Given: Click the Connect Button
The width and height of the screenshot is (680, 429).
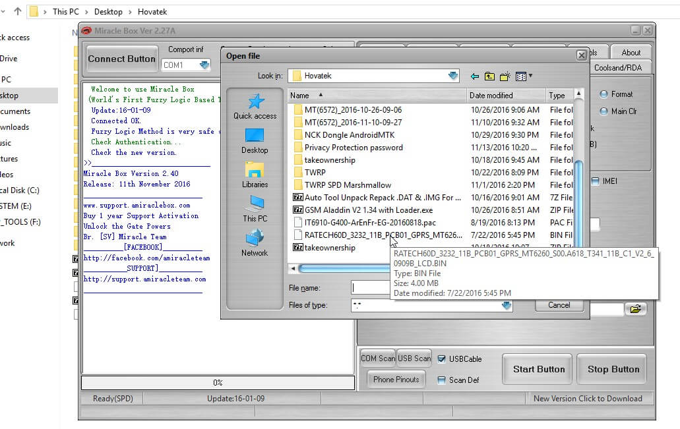Looking at the screenshot, I should [x=121, y=59].
